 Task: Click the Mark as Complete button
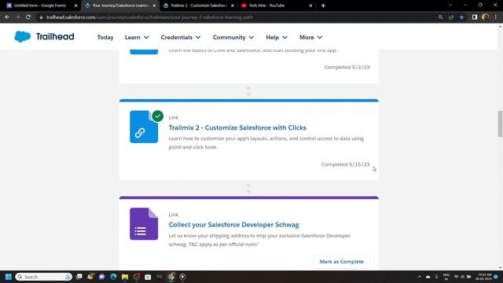pos(342,262)
